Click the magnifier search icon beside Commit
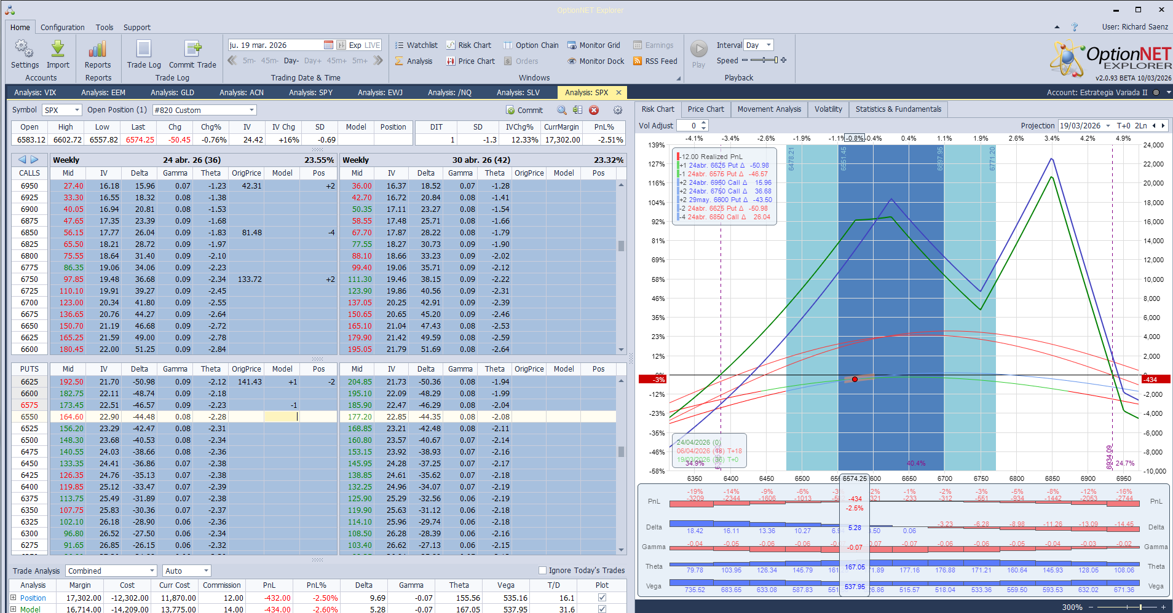 pyautogui.click(x=562, y=110)
